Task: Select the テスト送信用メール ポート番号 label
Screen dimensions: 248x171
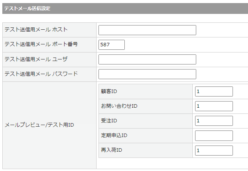Action: pyautogui.click(x=41, y=44)
